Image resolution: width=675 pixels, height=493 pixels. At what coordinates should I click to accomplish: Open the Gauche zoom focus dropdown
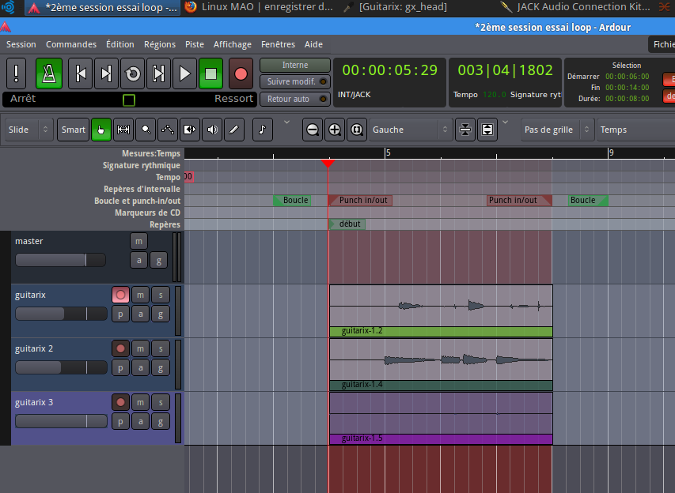(x=411, y=130)
